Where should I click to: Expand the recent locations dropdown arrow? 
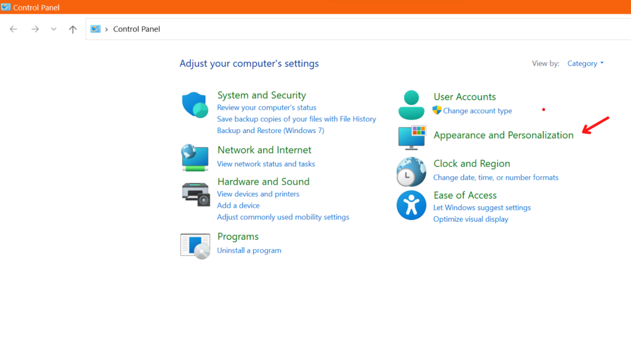coord(54,29)
